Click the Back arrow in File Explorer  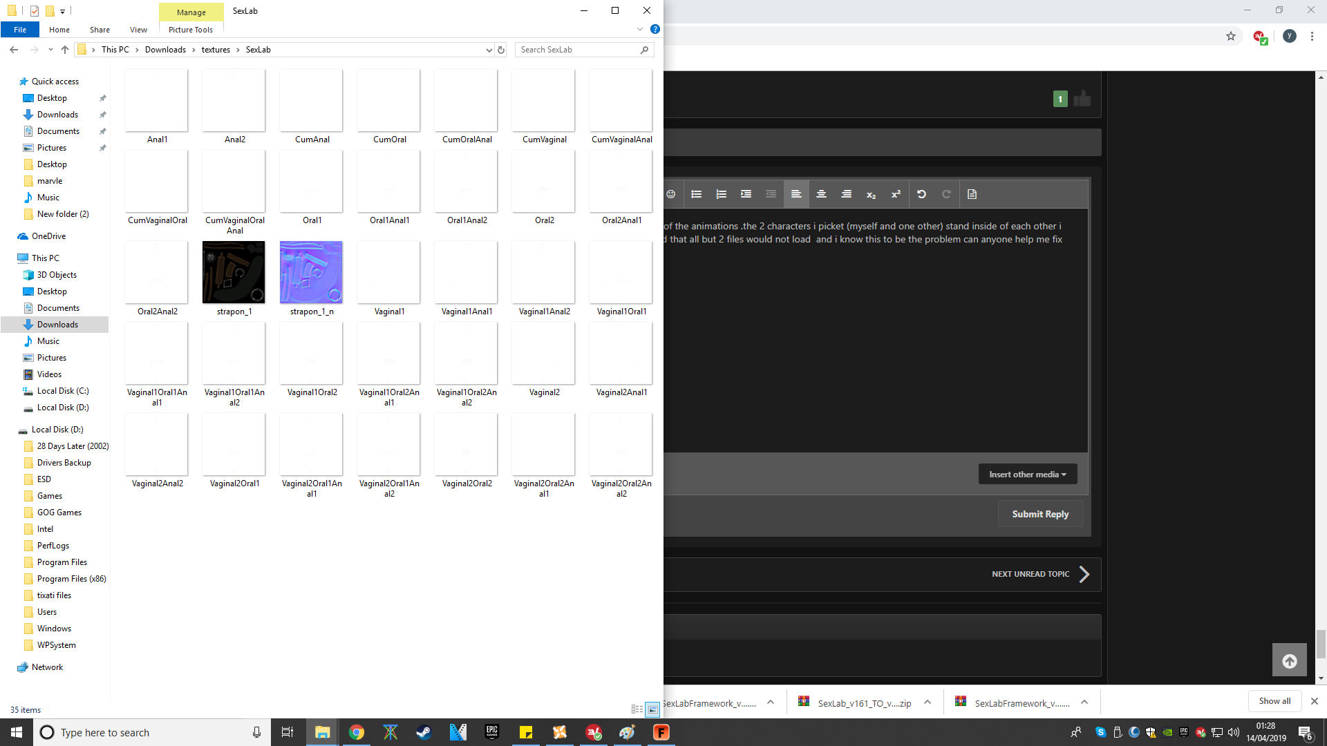coord(14,50)
